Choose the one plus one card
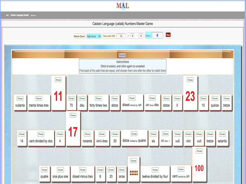This screenshot has width=246, height=184. 60,170
